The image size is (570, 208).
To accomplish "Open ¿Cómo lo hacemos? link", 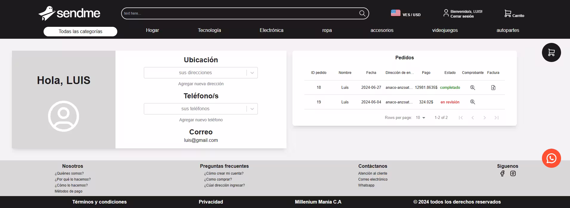I will [x=71, y=185].
